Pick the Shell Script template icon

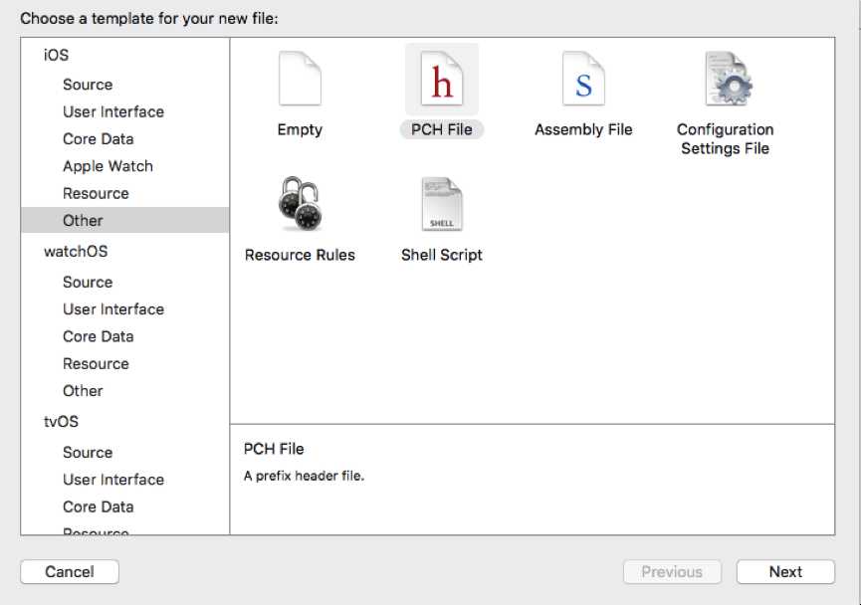coord(442,204)
